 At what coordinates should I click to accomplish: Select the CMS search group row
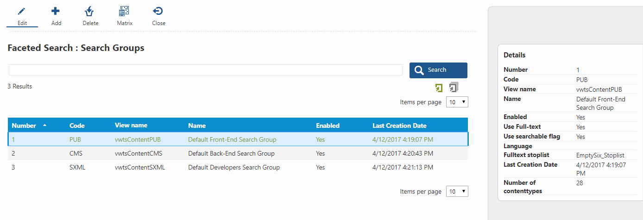coord(238,153)
